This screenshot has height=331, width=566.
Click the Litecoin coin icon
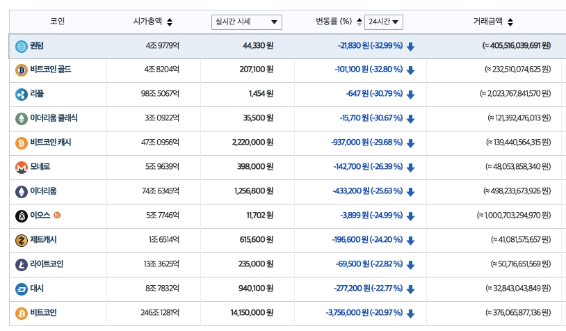[x=22, y=264]
